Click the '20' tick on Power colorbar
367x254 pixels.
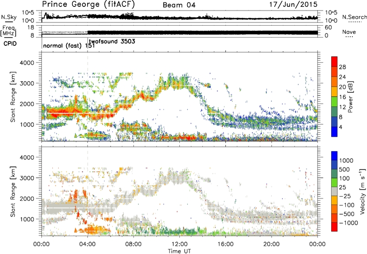pyautogui.click(x=342, y=87)
